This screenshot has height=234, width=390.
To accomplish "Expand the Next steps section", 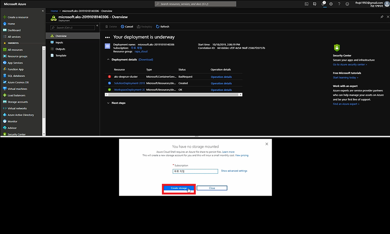I will coord(108,103).
